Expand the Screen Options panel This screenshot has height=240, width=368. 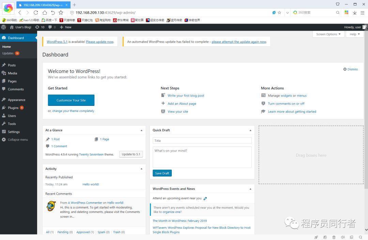328,34
